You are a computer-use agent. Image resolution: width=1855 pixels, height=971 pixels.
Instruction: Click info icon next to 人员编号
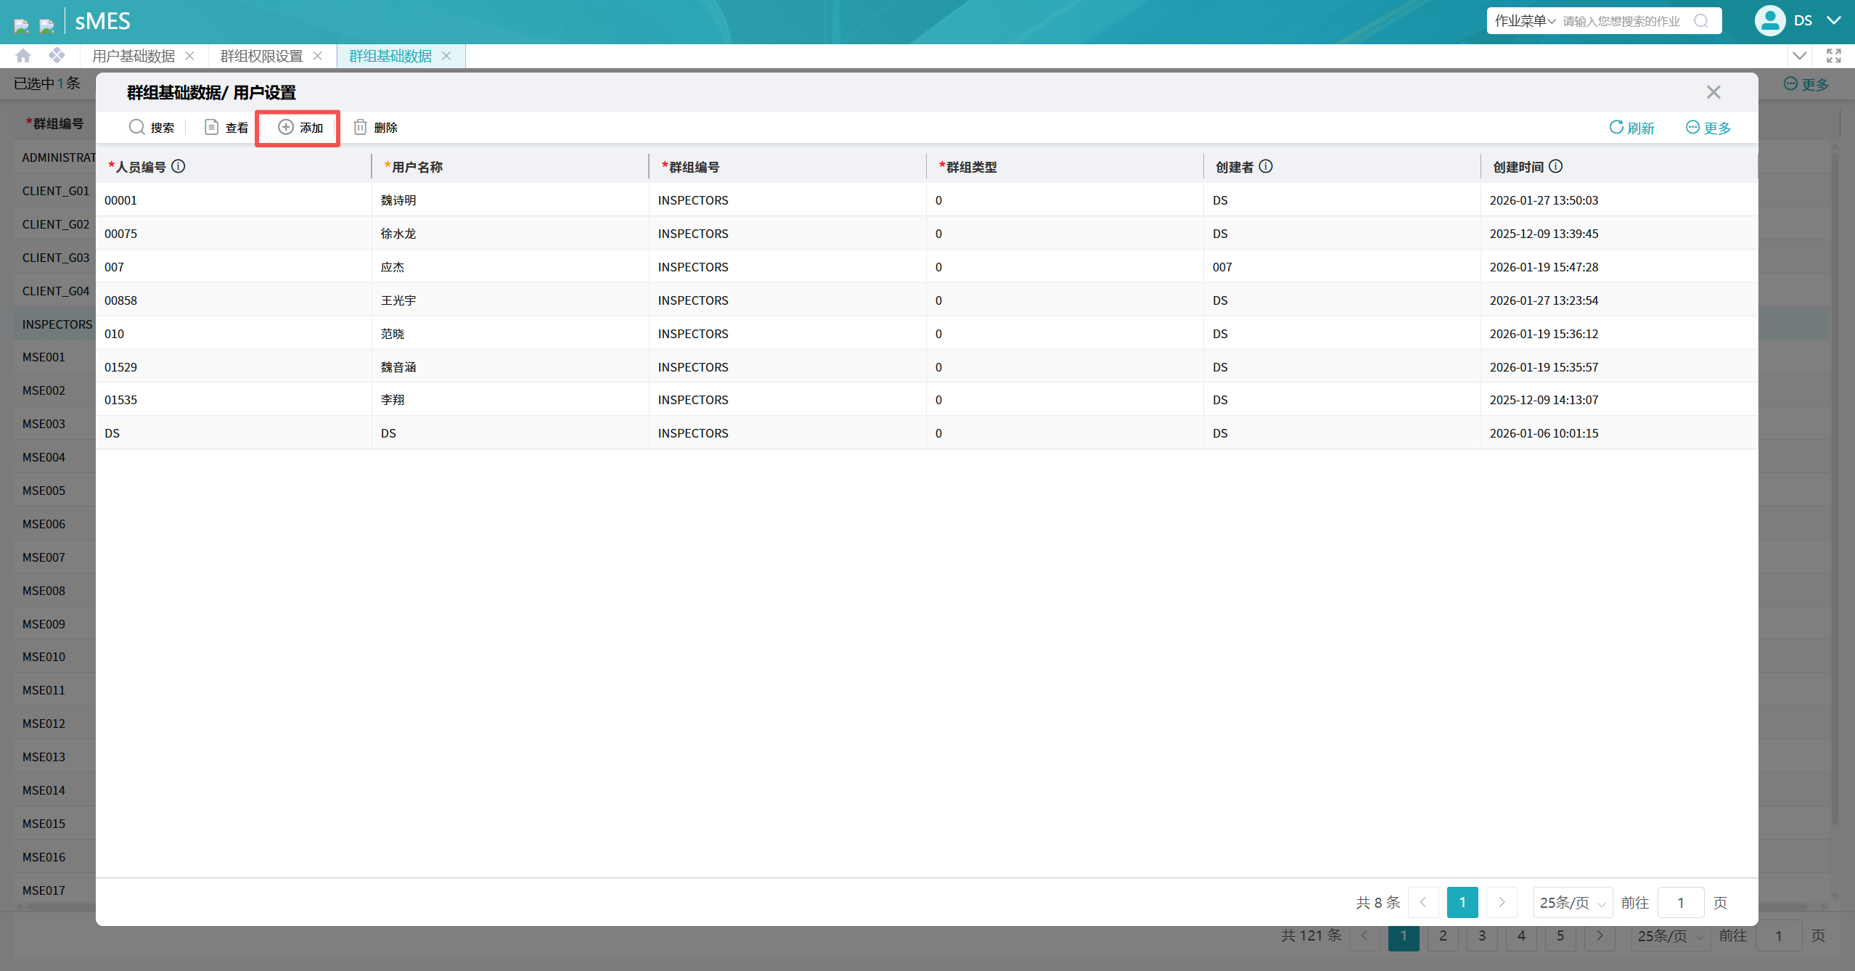(x=179, y=166)
